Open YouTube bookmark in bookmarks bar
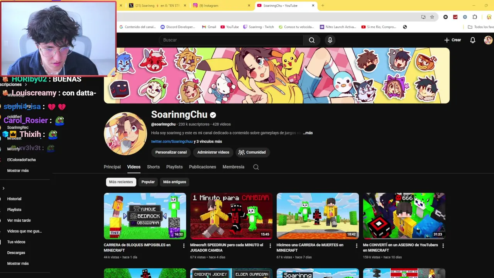The height and width of the screenshot is (278, 494). click(230, 27)
